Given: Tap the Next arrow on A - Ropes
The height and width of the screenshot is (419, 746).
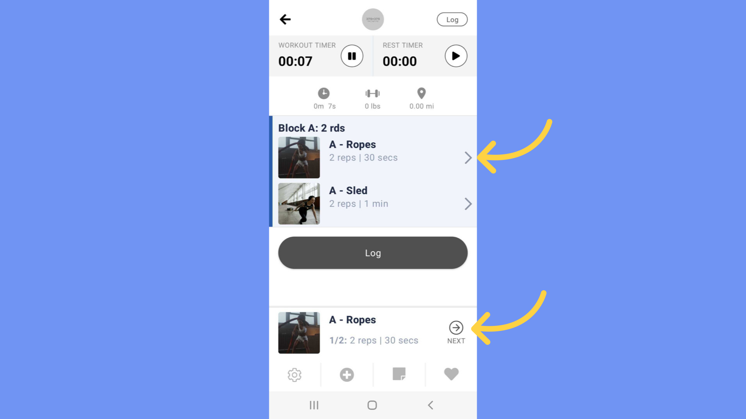Looking at the screenshot, I should [x=455, y=327].
